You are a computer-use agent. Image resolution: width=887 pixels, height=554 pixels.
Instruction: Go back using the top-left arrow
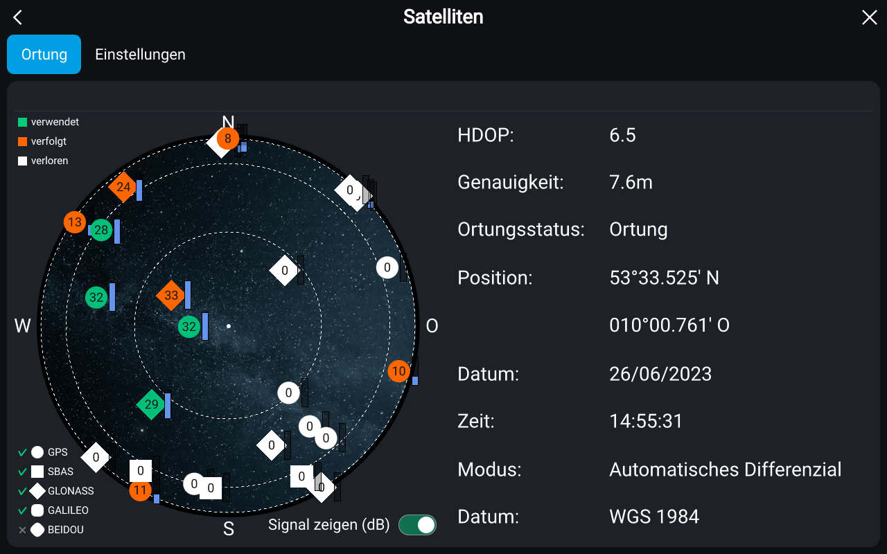(x=19, y=18)
